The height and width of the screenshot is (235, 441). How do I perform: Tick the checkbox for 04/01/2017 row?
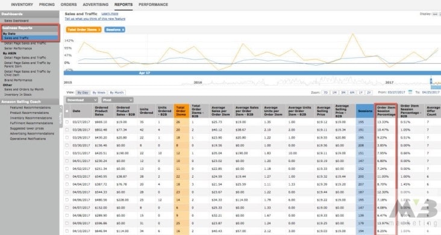tap(67, 161)
